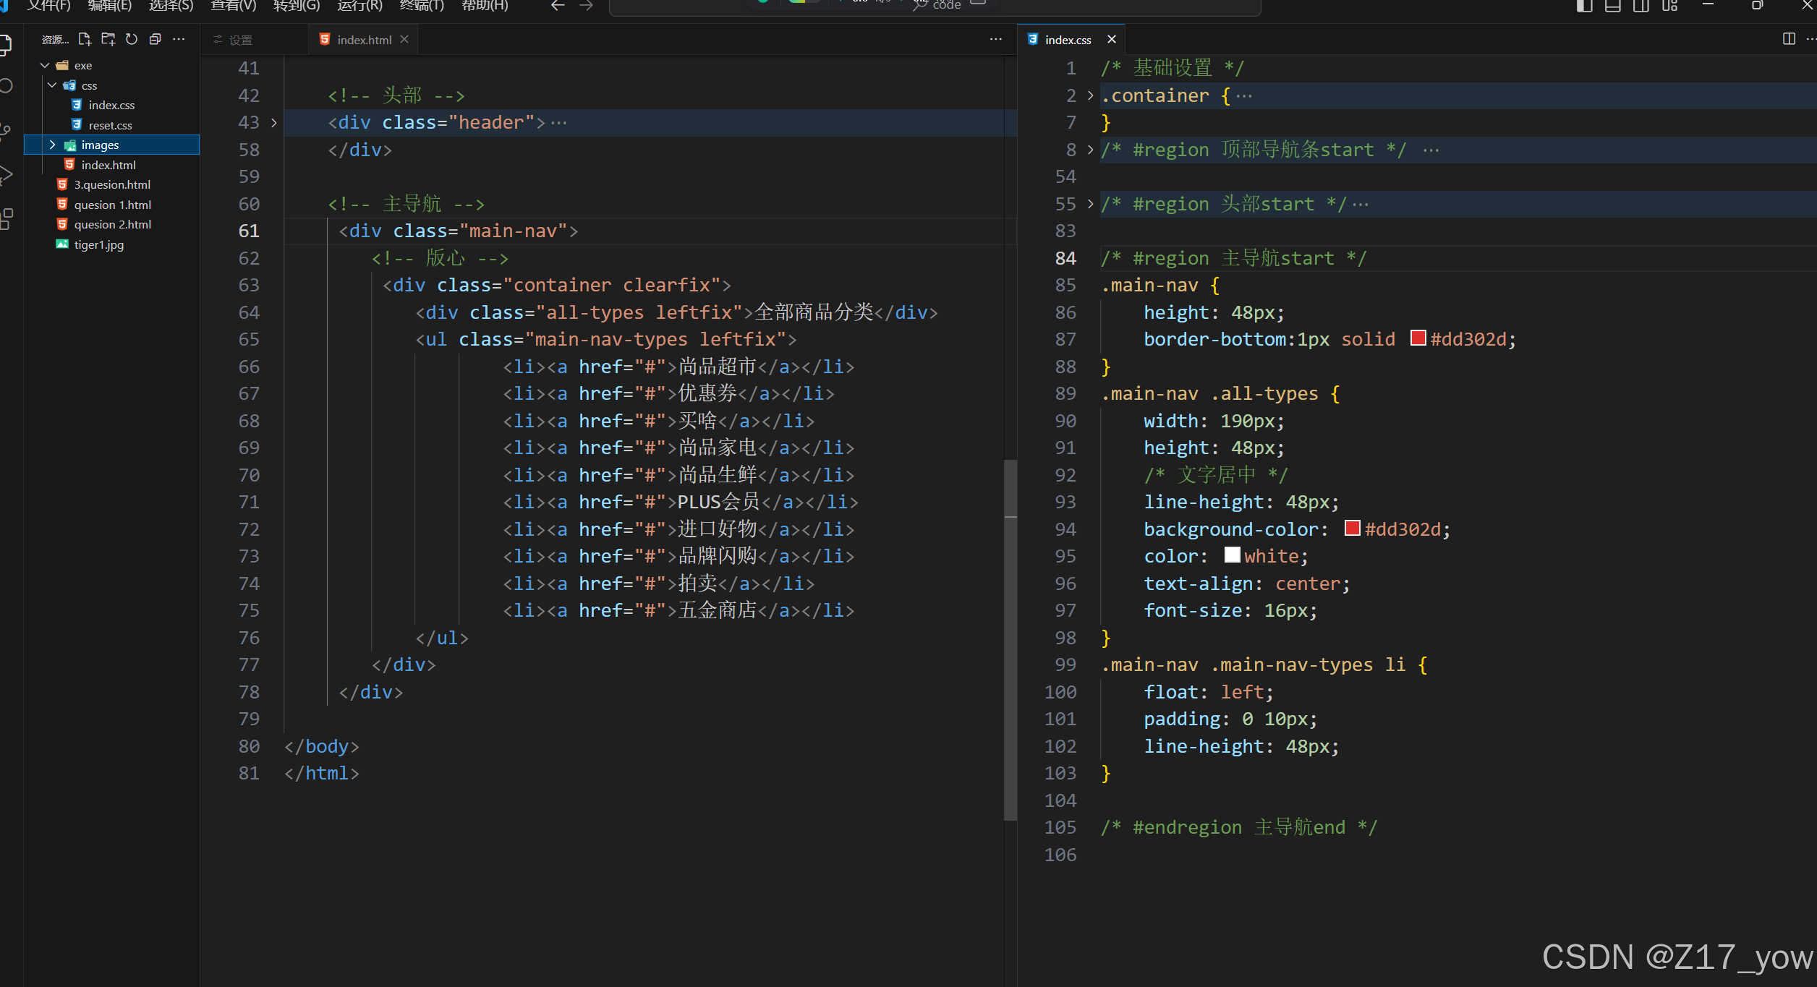Split the index.css editor to the right
Viewport: 1817px width, 987px height.
point(1789,39)
